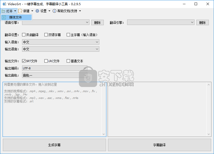Viewport: 214px width, 154px height.
Task: Click the folder icon of 打开 menu
Action: (3, 11)
